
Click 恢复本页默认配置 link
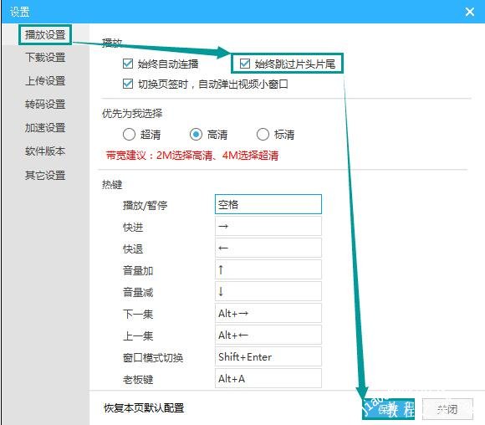click(x=144, y=408)
